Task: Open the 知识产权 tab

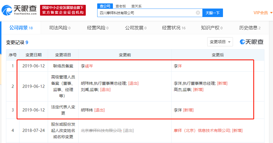Action: pyautogui.click(x=212, y=28)
